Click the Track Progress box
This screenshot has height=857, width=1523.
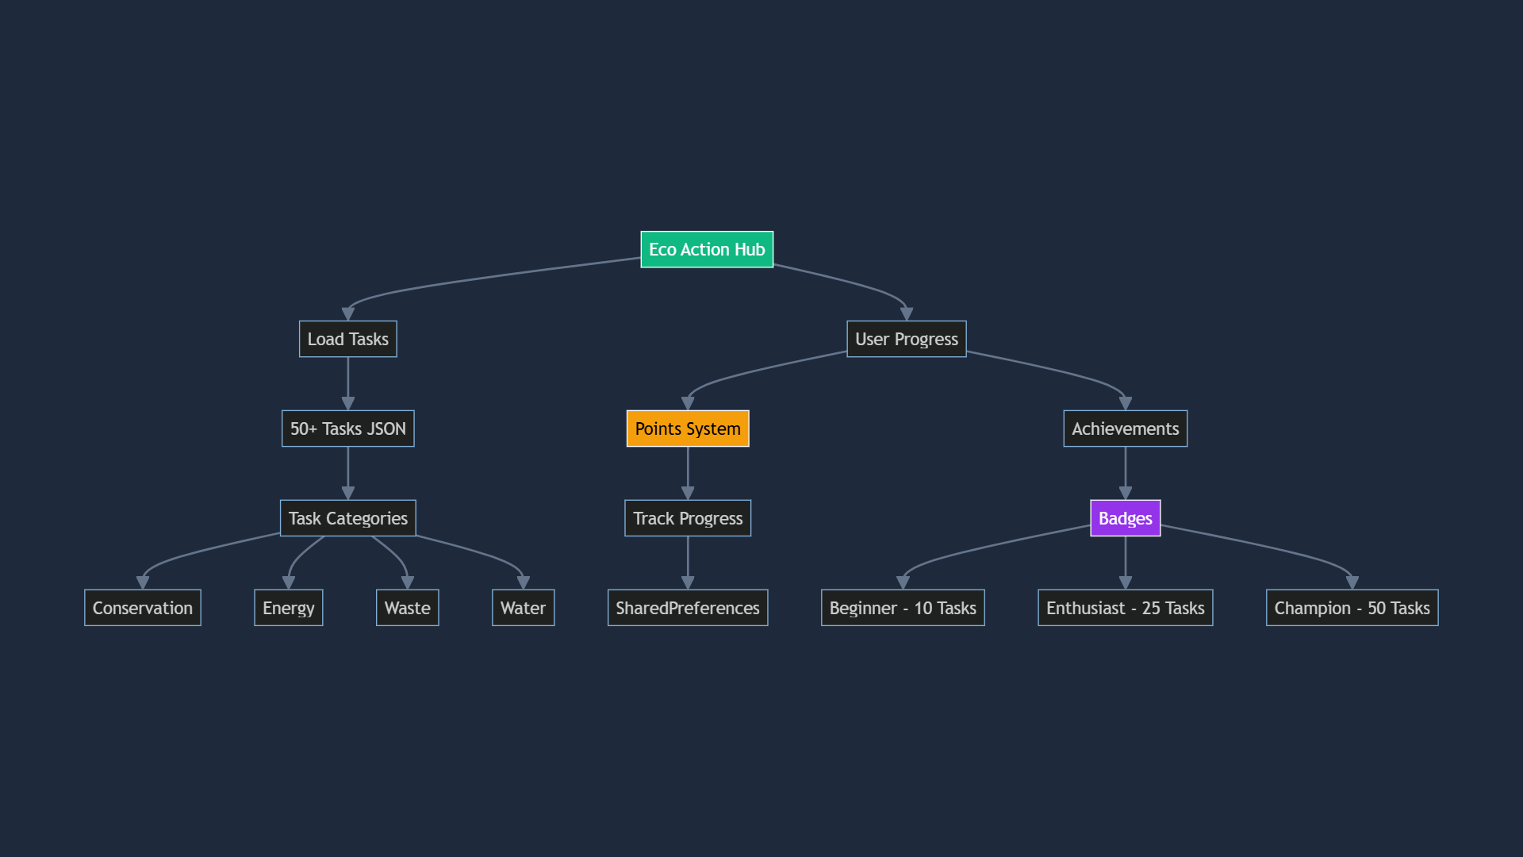click(687, 518)
